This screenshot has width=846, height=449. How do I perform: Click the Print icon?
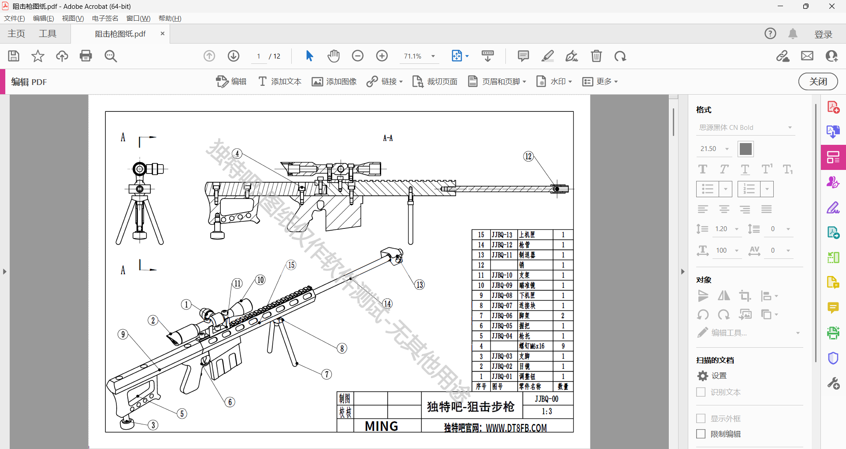(x=86, y=56)
